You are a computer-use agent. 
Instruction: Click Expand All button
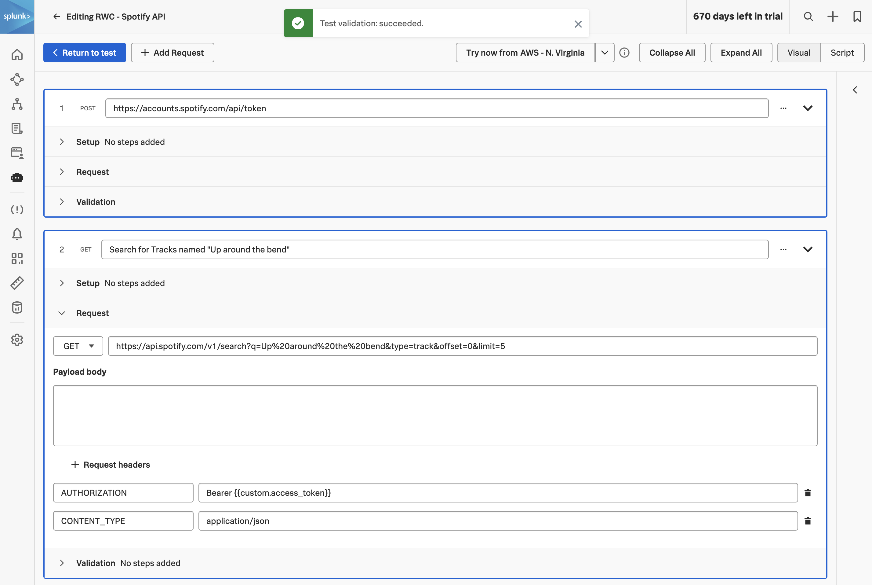pos(741,53)
